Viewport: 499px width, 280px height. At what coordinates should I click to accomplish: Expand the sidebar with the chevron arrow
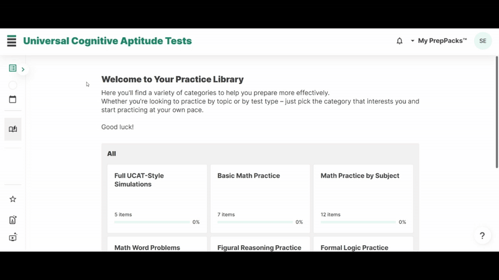click(23, 69)
